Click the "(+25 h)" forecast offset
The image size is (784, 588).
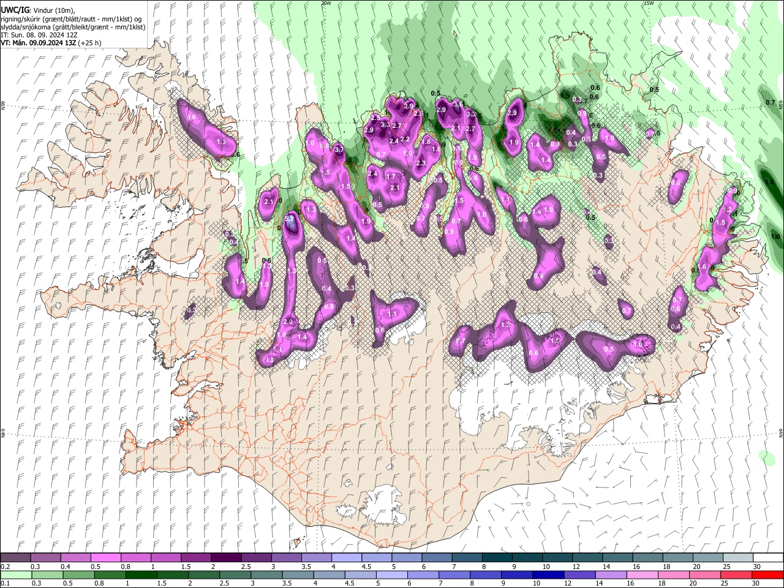click(90, 43)
